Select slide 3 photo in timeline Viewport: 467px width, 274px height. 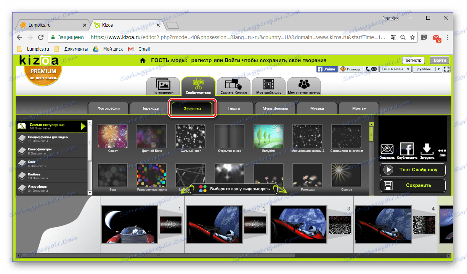click(x=299, y=224)
